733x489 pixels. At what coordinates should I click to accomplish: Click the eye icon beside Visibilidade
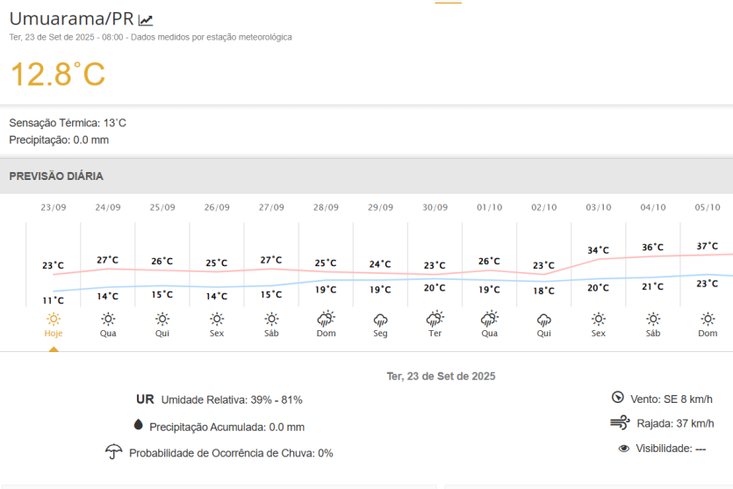click(x=624, y=448)
